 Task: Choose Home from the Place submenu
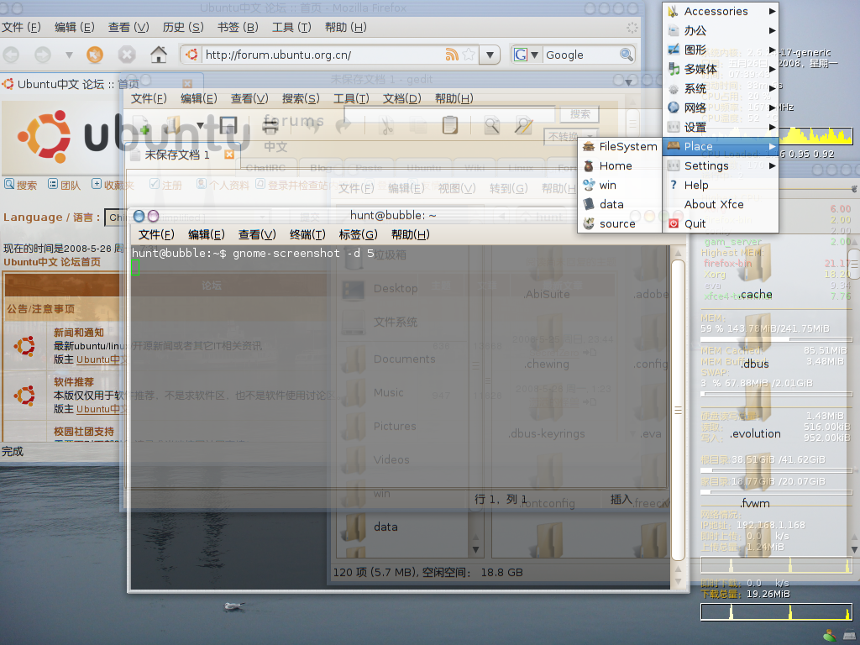coord(620,165)
